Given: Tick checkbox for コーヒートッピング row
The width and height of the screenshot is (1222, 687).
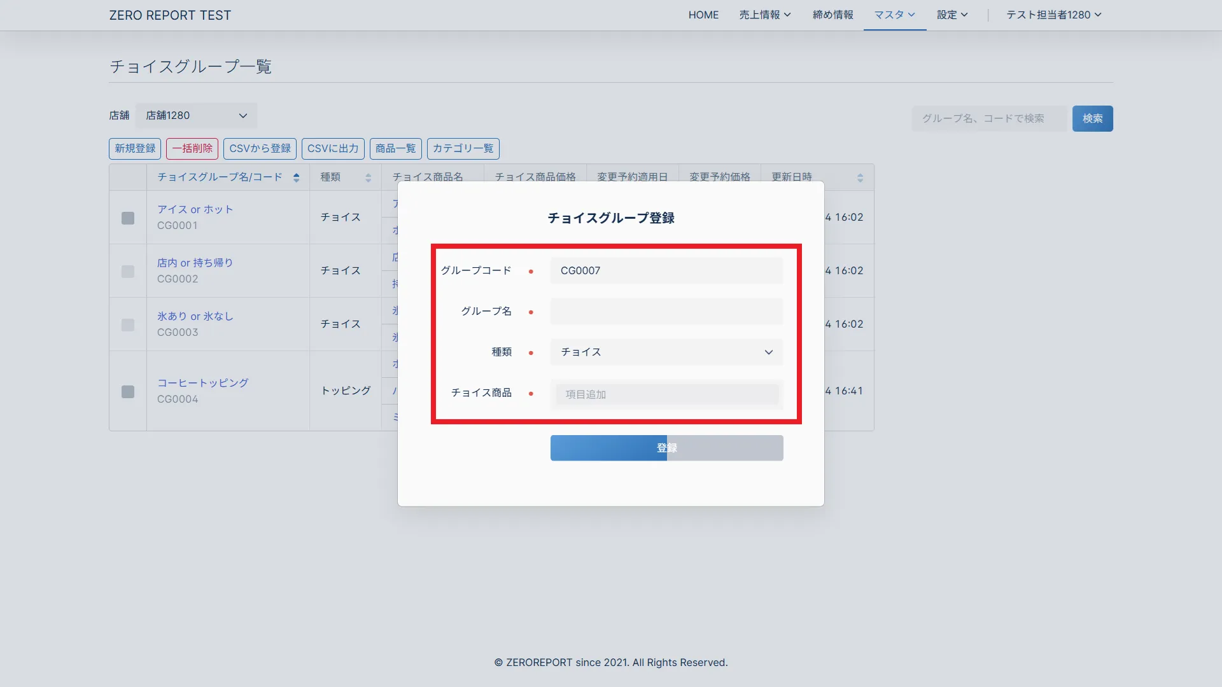Looking at the screenshot, I should point(128,392).
